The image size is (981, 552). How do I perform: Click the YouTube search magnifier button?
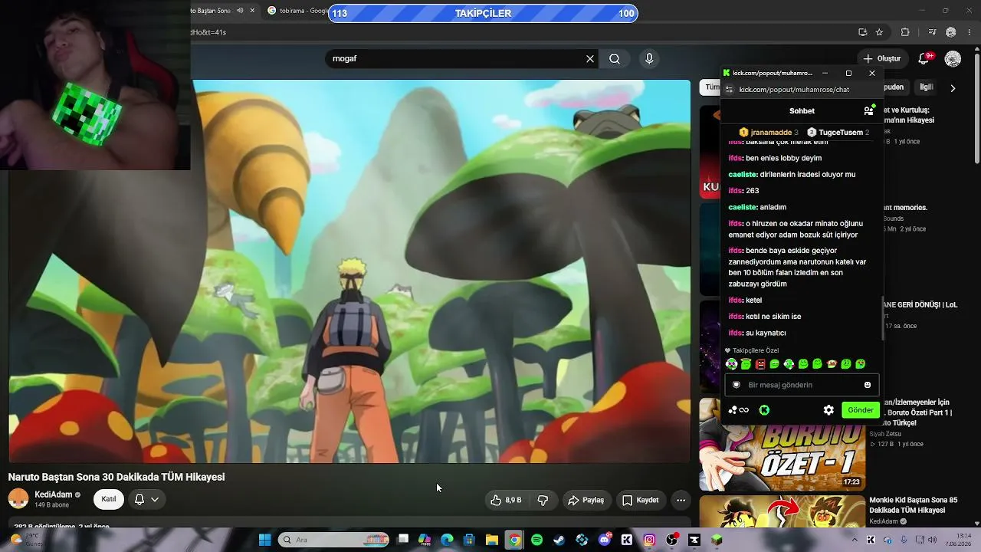pos(615,58)
